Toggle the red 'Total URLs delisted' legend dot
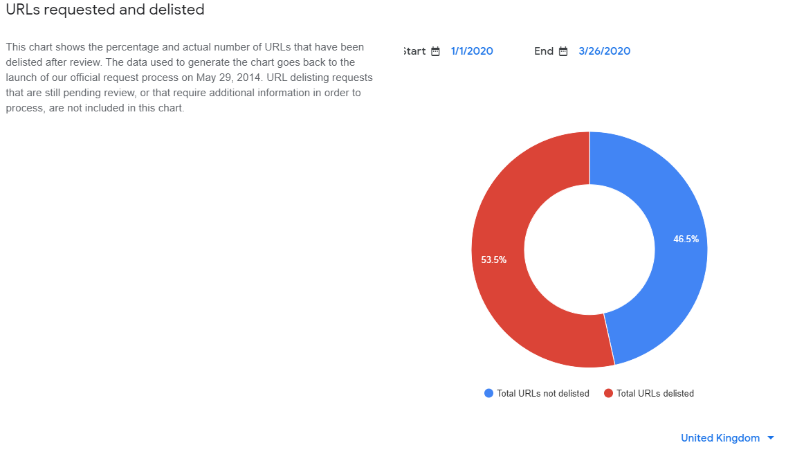Viewport: 786px width, 454px height. pos(609,393)
